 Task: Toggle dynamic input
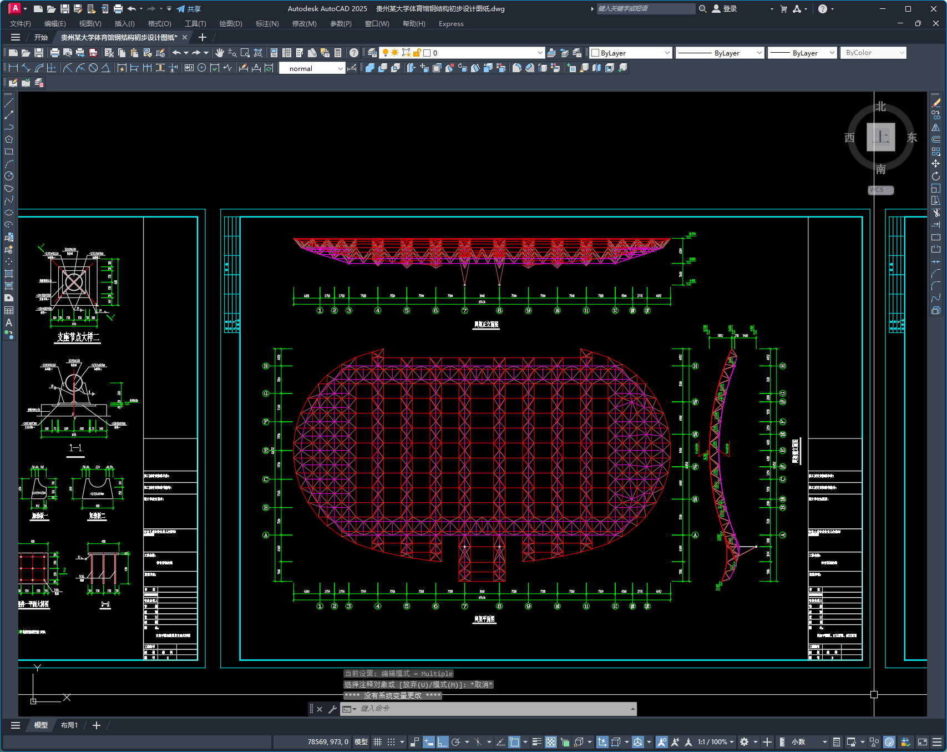coord(428,742)
